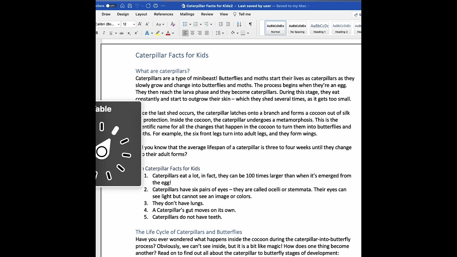The image size is (457, 257).
Task: Apply text effects (blue A)
Action: [x=147, y=33]
